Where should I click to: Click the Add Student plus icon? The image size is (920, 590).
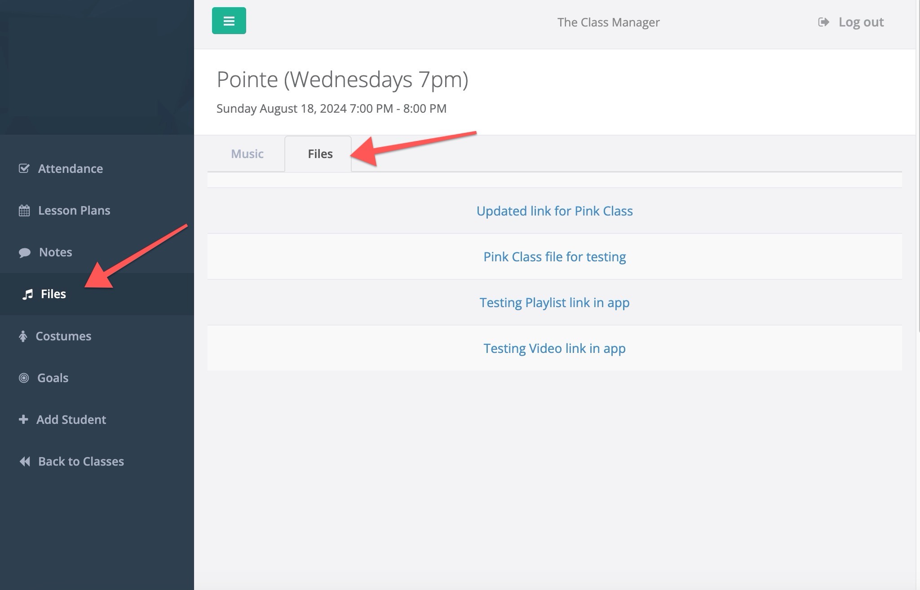[23, 419]
